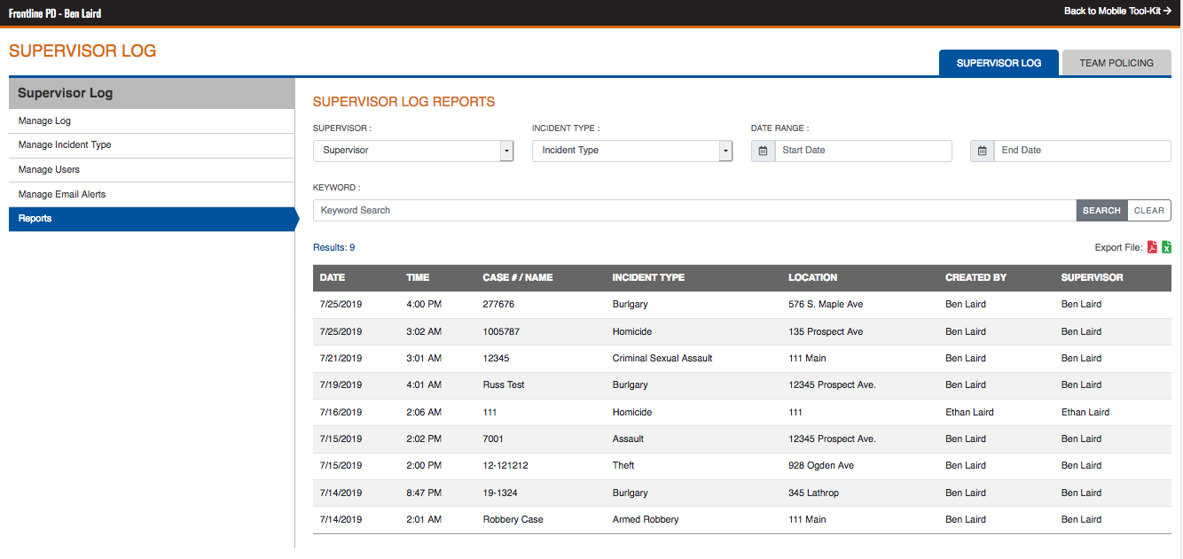This screenshot has height=559, width=1183.
Task: Export results as Excel file
Action: coord(1166,247)
